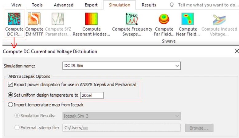Image resolution: width=239 pixels, height=138 pixels.
Task: Select the Simulation Results radio button
Action: coord(17,116)
